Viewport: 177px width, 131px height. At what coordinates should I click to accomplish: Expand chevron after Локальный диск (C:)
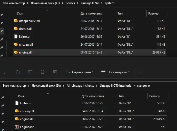[63, 3]
